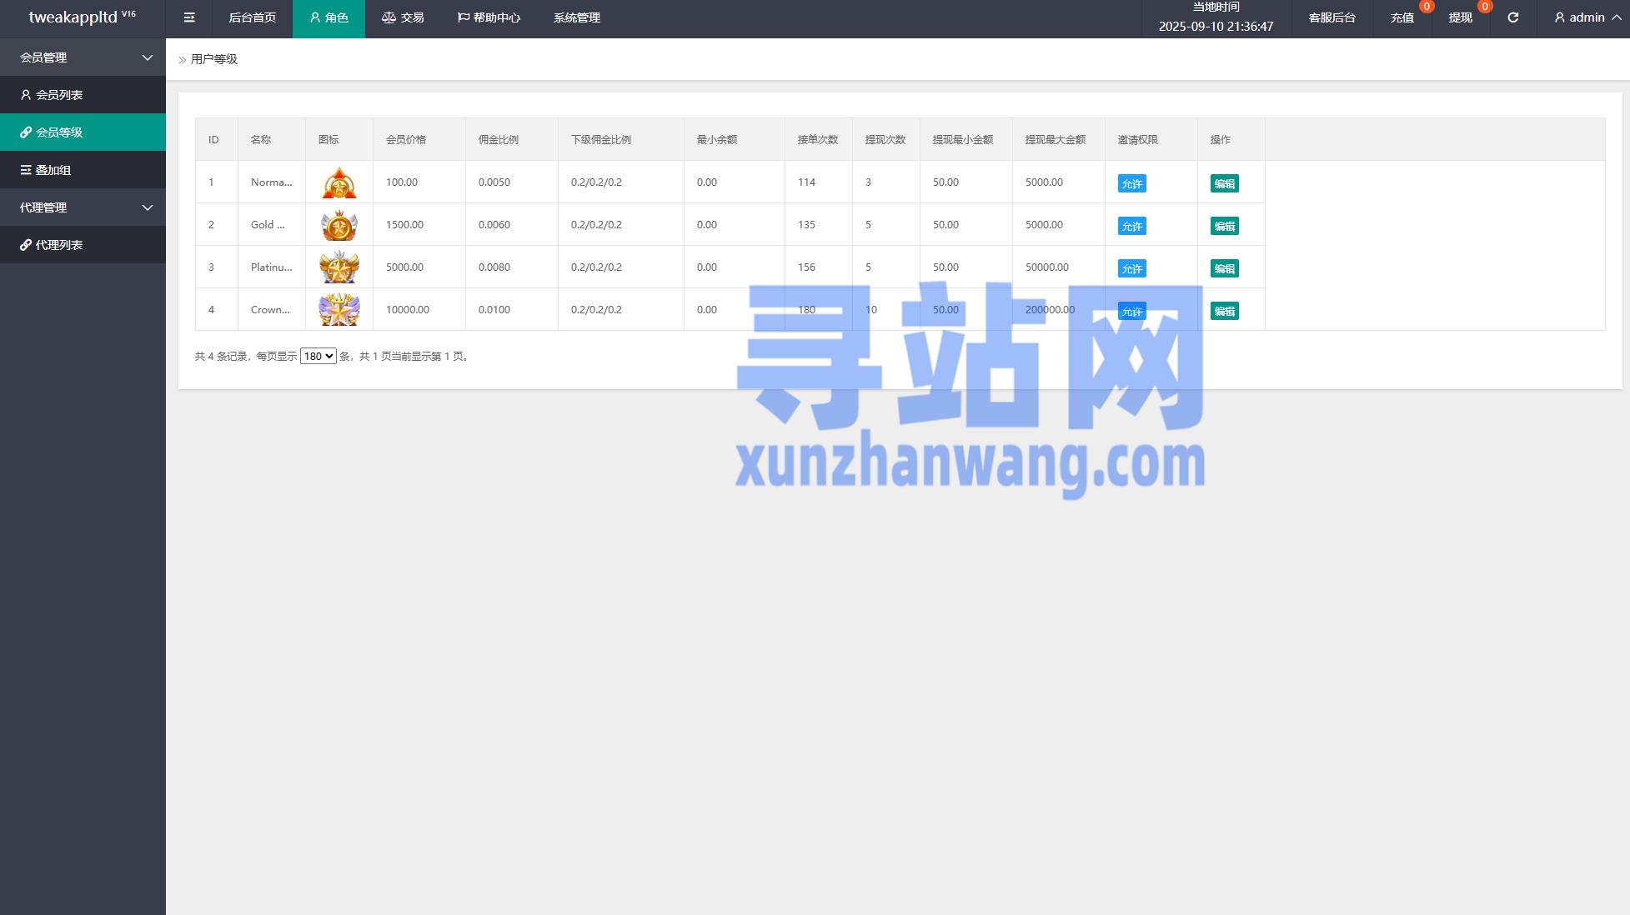Open the per-page records dropdown showing 180
Viewport: 1630px width, 915px height.
pos(318,356)
